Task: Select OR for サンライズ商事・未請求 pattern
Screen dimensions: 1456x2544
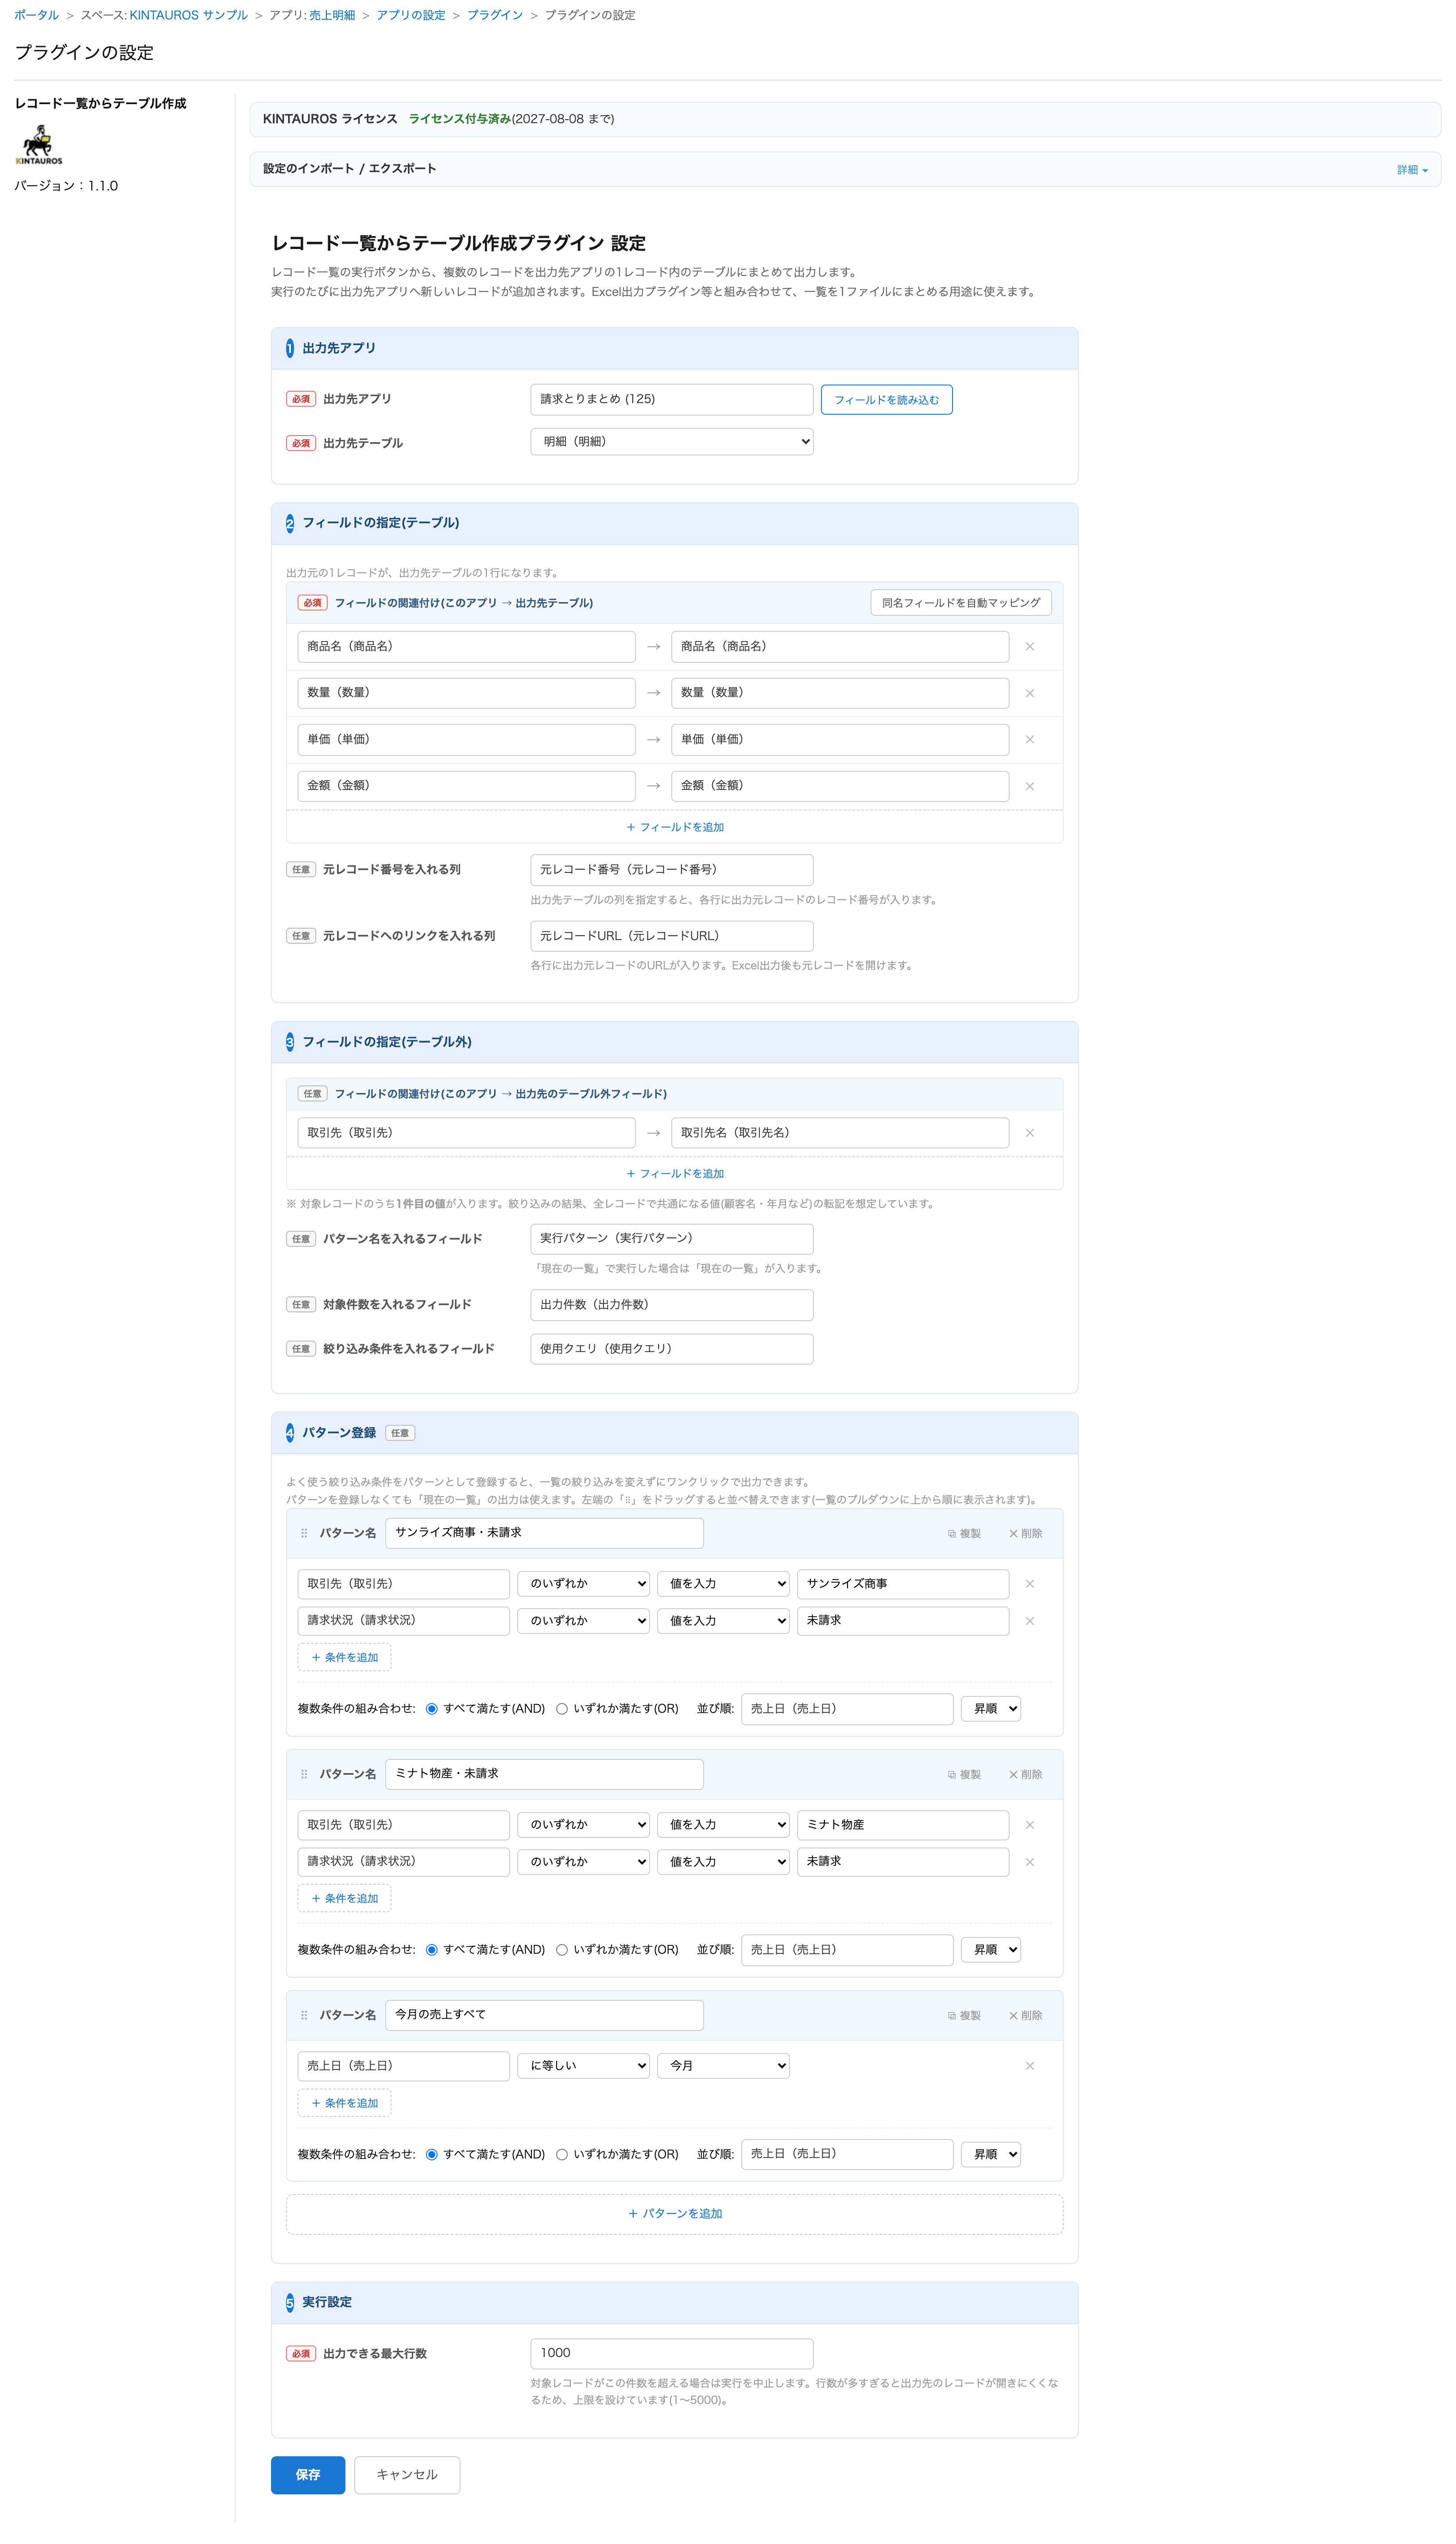Action: 562,1710
